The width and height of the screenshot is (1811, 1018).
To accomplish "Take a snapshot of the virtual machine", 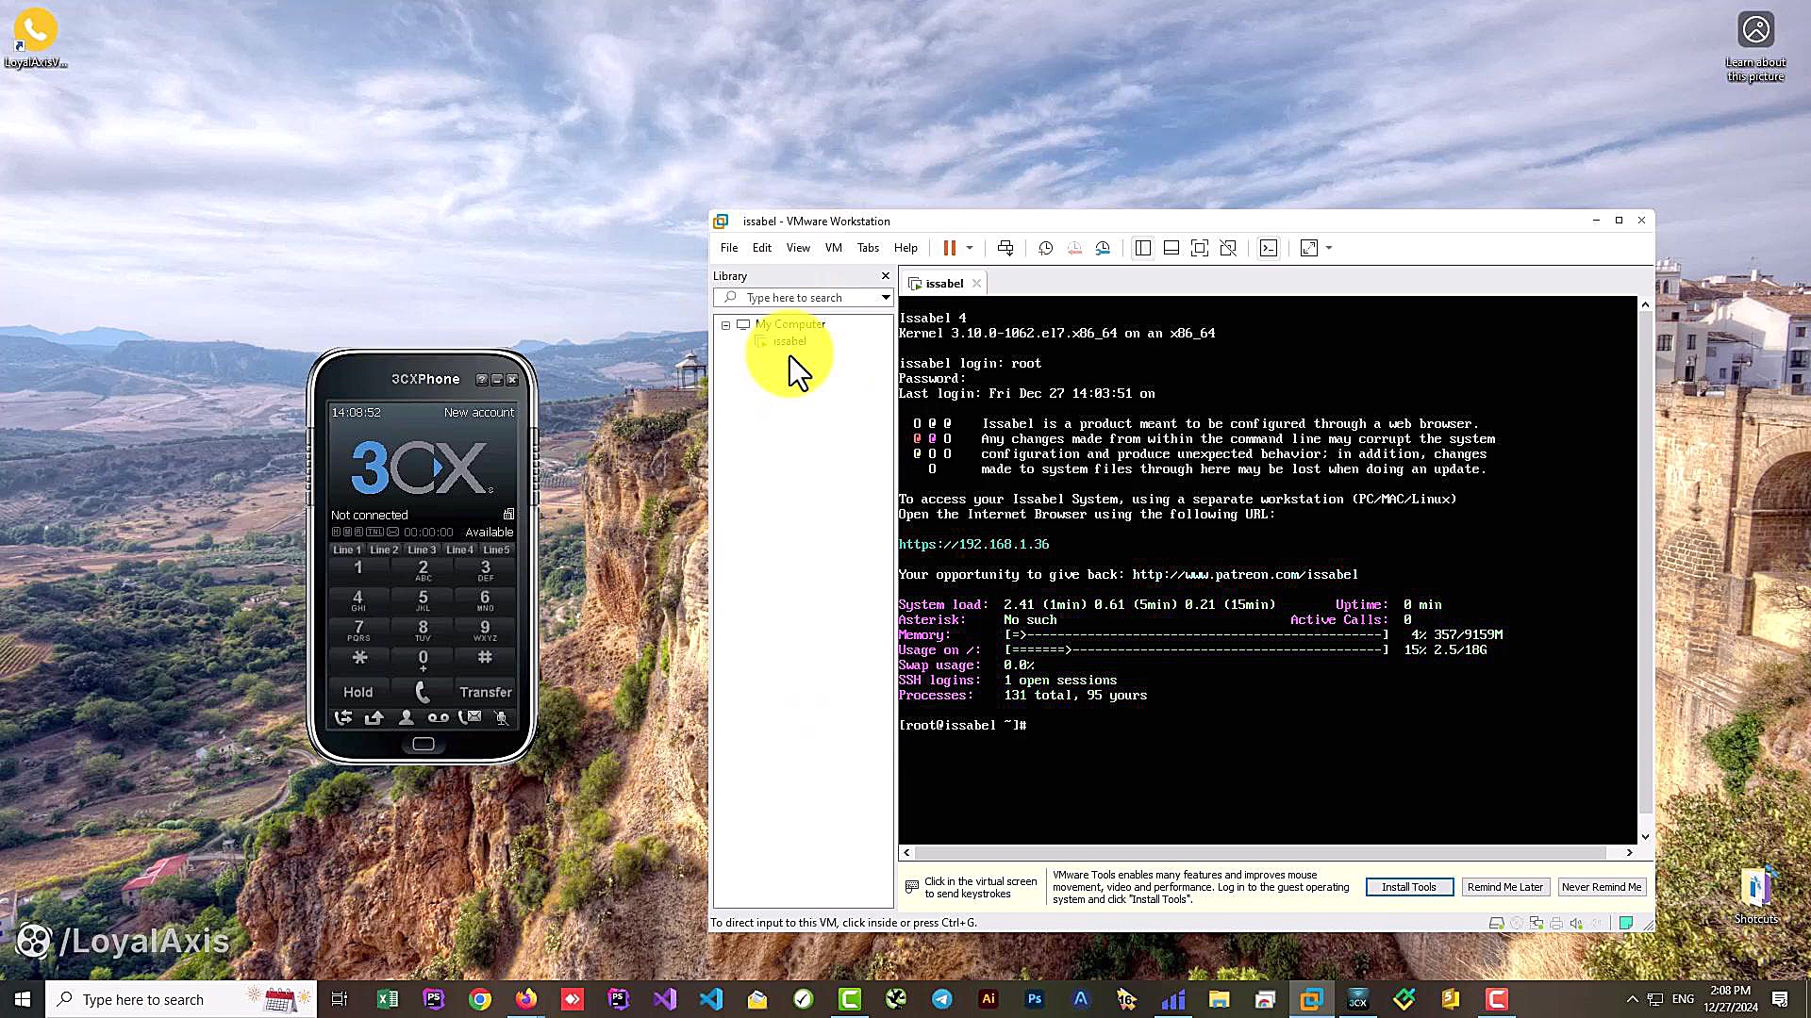I will 1045,248.
